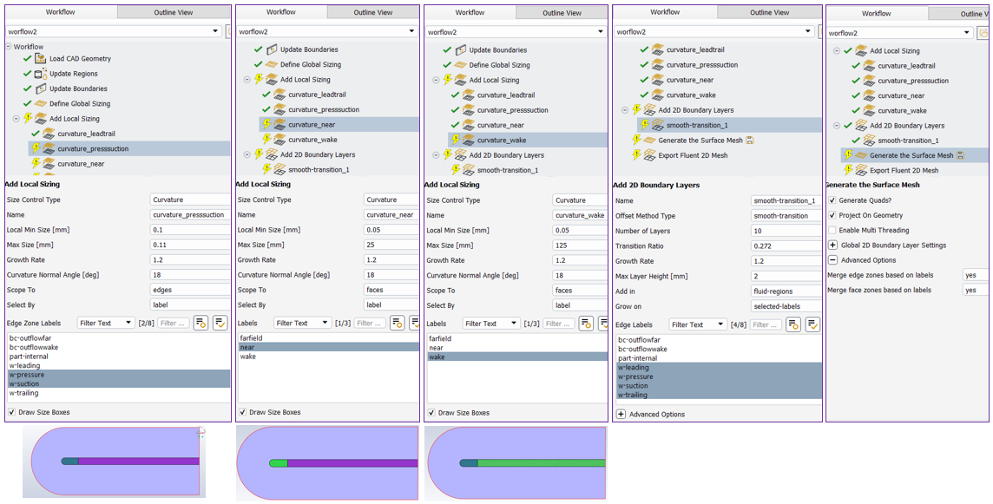Screen dimensions: 993x504
Task: Enable the Multi Threading checkbox
Action: [x=832, y=230]
